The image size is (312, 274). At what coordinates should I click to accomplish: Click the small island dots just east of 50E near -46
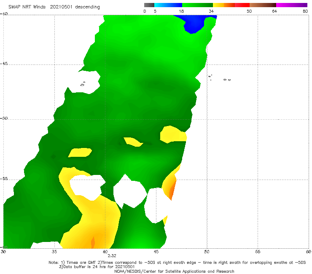point(210,78)
